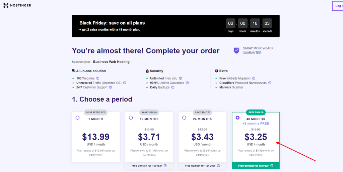
Task: Select the 24 Months plan radio button
Action: click(x=184, y=118)
